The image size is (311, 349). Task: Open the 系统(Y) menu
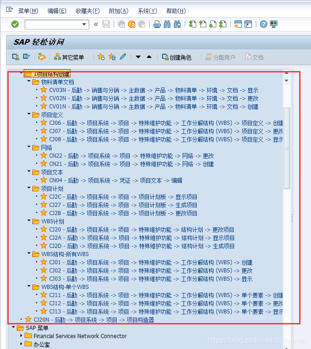[147, 11]
